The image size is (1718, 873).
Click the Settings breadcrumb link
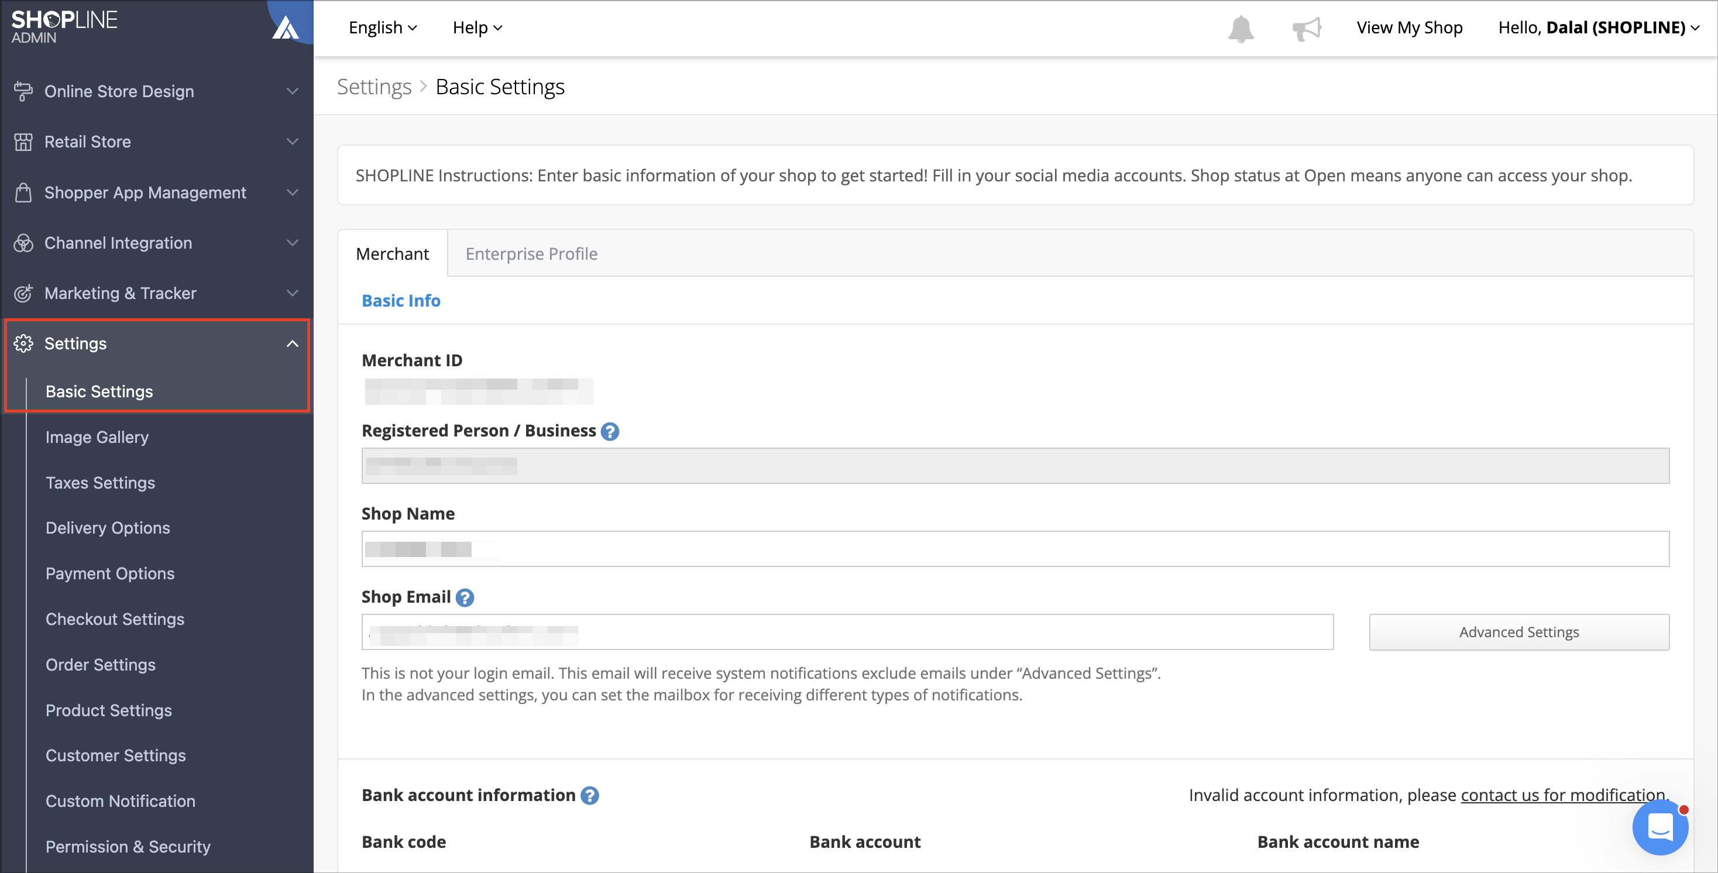tap(374, 87)
